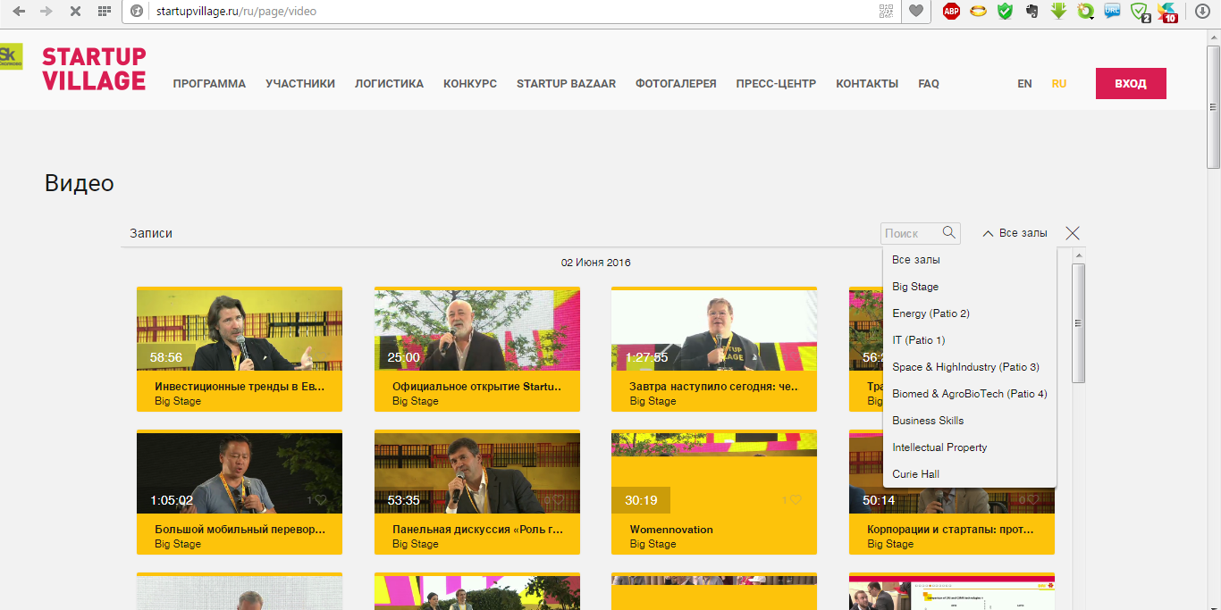This screenshot has width=1221, height=610.
Task: Open Инвестиционные тренды video title
Action: [x=240, y=387]
